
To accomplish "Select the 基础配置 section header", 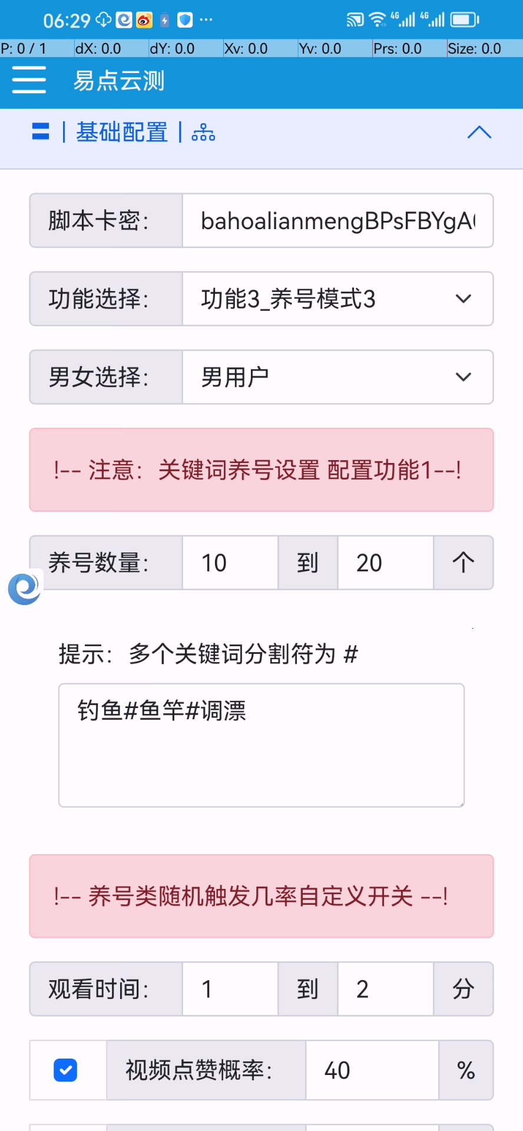I will (122, 133).
